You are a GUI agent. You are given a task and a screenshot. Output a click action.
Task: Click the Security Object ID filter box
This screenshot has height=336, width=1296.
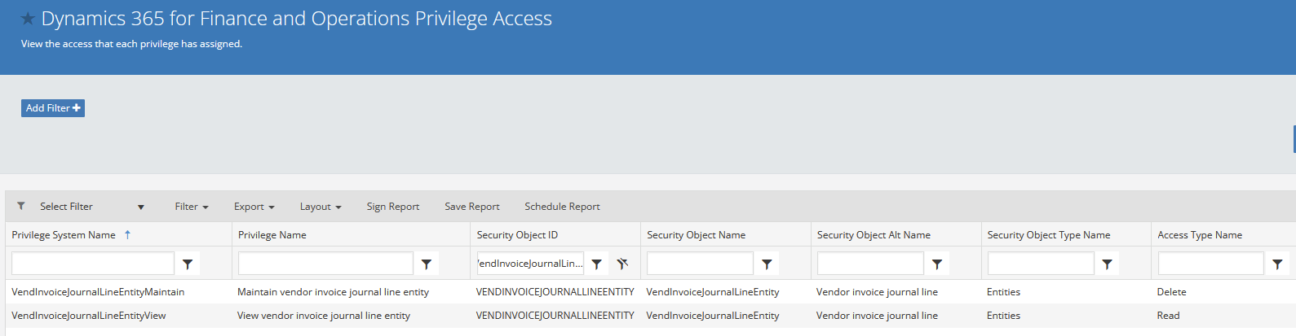pyautogui.click(x=530, y=264)
